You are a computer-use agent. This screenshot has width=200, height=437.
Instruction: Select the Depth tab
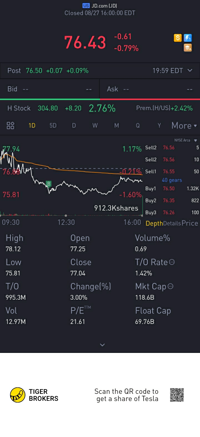pos(154,223)
